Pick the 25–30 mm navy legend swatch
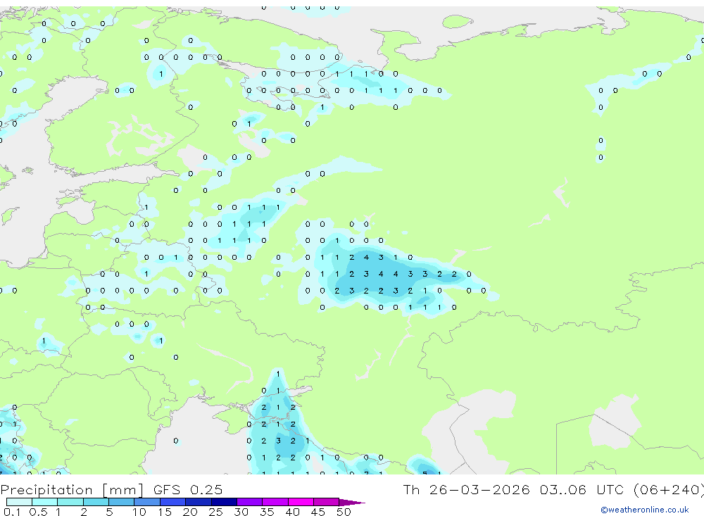 [x=224, y=502]
